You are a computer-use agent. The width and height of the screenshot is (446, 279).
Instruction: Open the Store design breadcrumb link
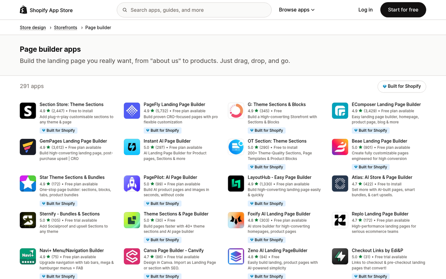pyautogui.click(x=33, y=27)
